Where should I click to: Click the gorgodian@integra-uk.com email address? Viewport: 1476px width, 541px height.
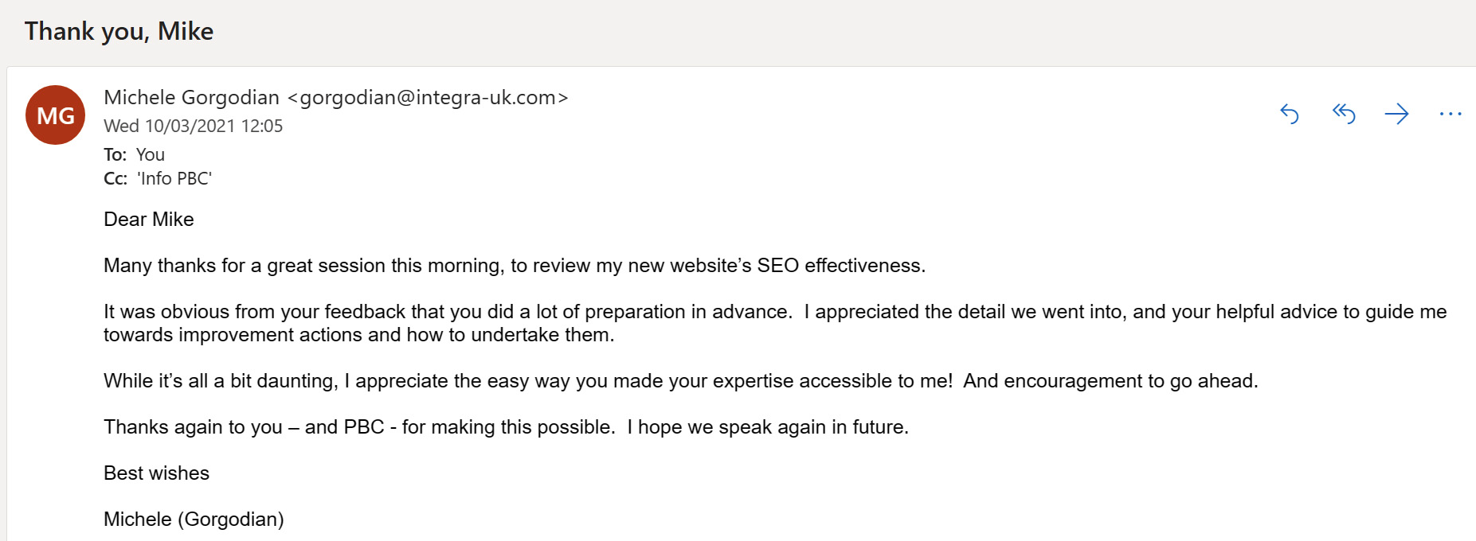click(428, 97)
